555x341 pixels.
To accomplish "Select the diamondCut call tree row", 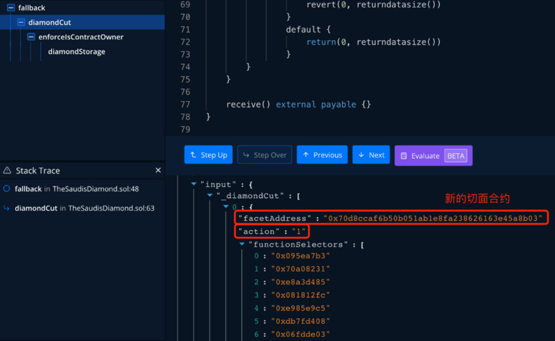I will pos(49,22).
